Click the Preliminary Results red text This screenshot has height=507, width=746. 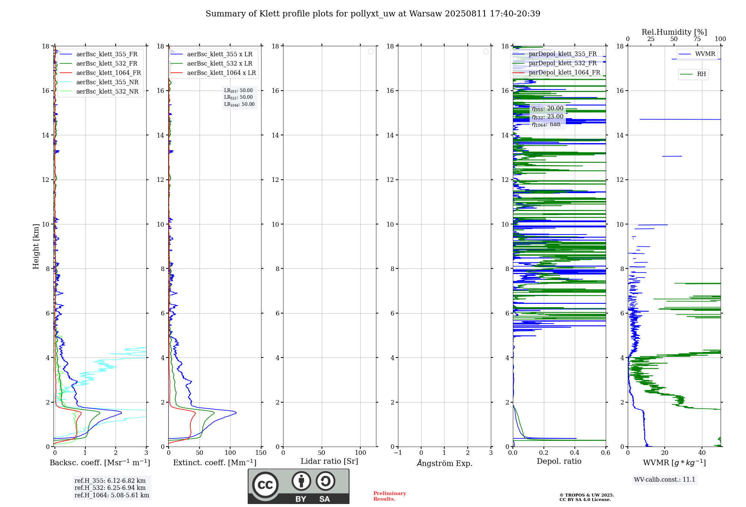(x=389, y=496)
